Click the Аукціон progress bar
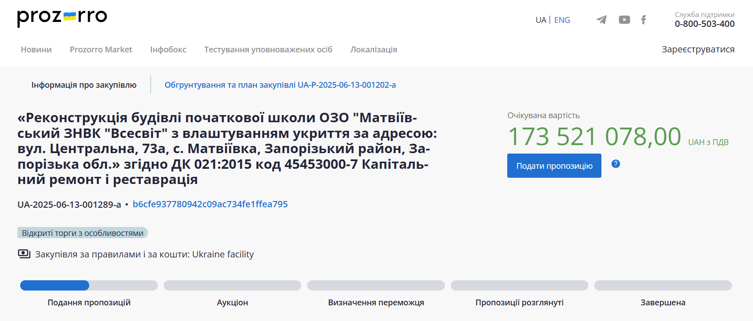The width and height of the screenshot is (753, 321). pos(232,285)
